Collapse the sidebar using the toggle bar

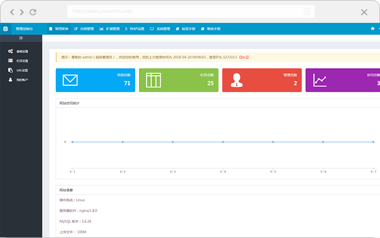[x=21, y=38]
